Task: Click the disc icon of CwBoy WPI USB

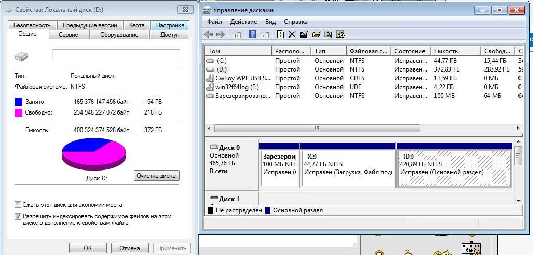Action: (x=210, y=78)
